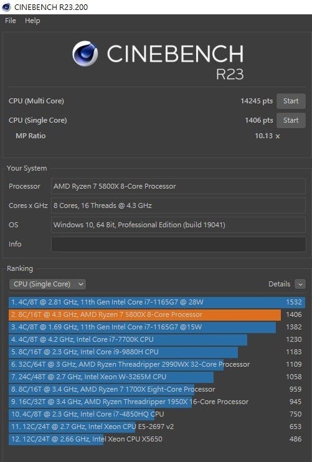Screen dimensions: 312x462
Task: Select the Core i7-7700K ranking entry
Action: [157, 339]
